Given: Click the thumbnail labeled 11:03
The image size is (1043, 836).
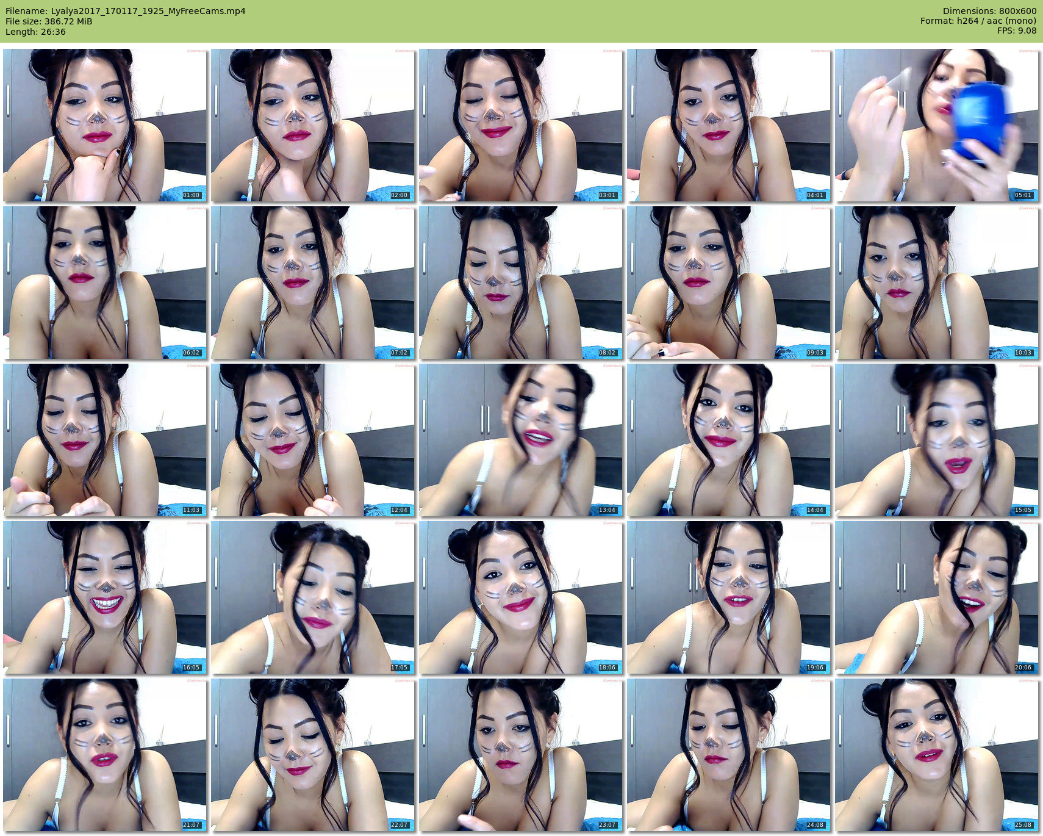Looking at the screenshot, I should coord(105,440).
